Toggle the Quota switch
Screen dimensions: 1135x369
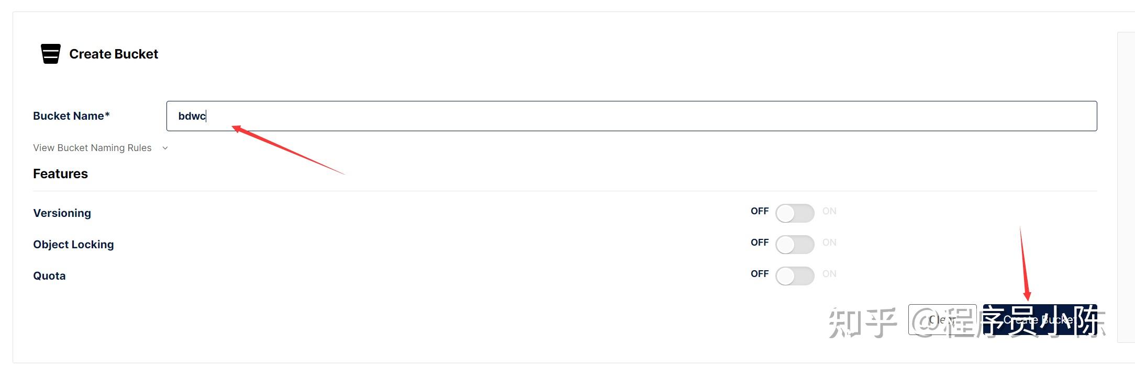tap(795, 276)
